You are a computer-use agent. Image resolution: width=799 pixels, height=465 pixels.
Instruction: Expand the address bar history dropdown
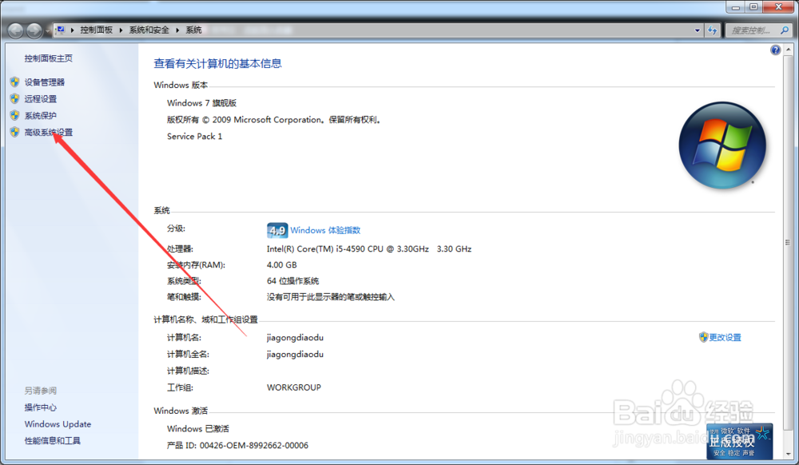pyautogui.click(x=695, y=30)
